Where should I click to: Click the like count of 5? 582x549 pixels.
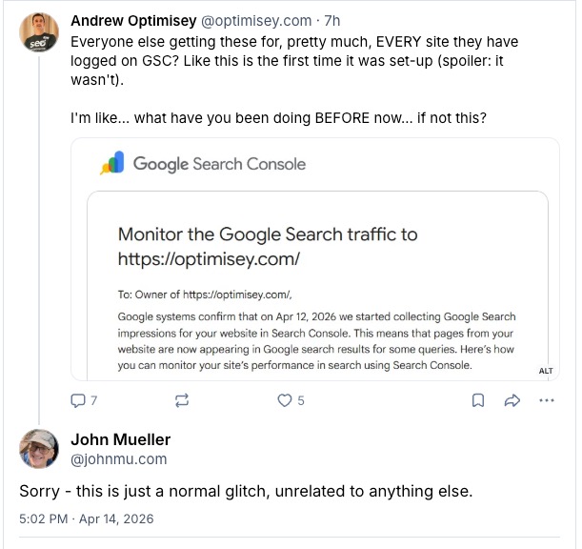click(x=301, y=401)
